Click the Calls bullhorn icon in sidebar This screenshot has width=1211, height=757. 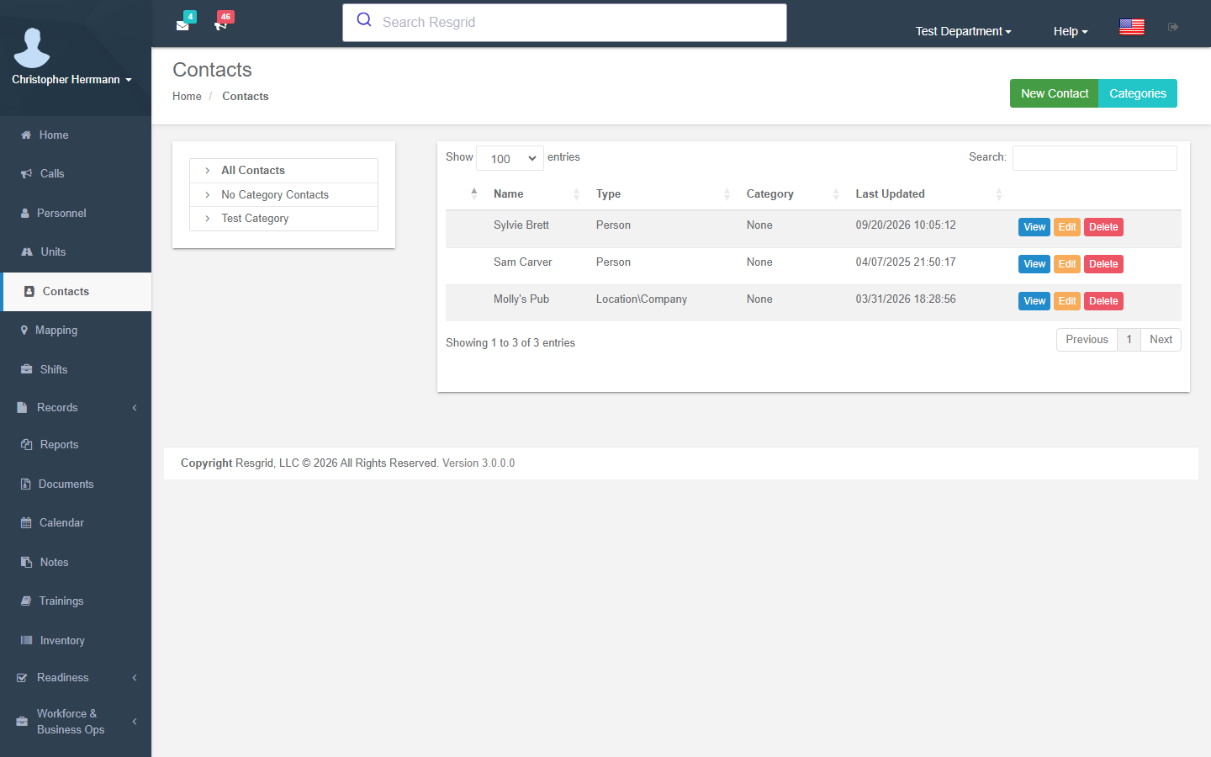pos(26,174)
